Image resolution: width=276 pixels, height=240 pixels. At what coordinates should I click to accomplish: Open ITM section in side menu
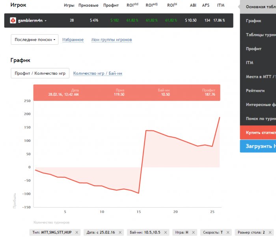[250, 62]
